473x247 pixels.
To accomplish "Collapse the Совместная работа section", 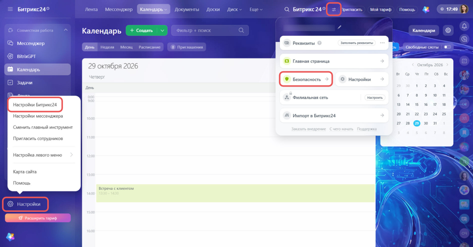I will coord(66,30).
